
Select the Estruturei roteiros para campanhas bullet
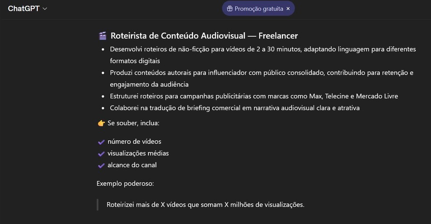[x=254, y=96]
